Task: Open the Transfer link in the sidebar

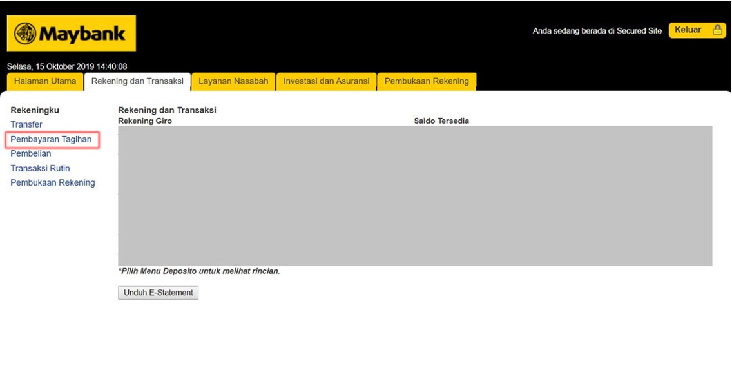Action: coord(26,125)
